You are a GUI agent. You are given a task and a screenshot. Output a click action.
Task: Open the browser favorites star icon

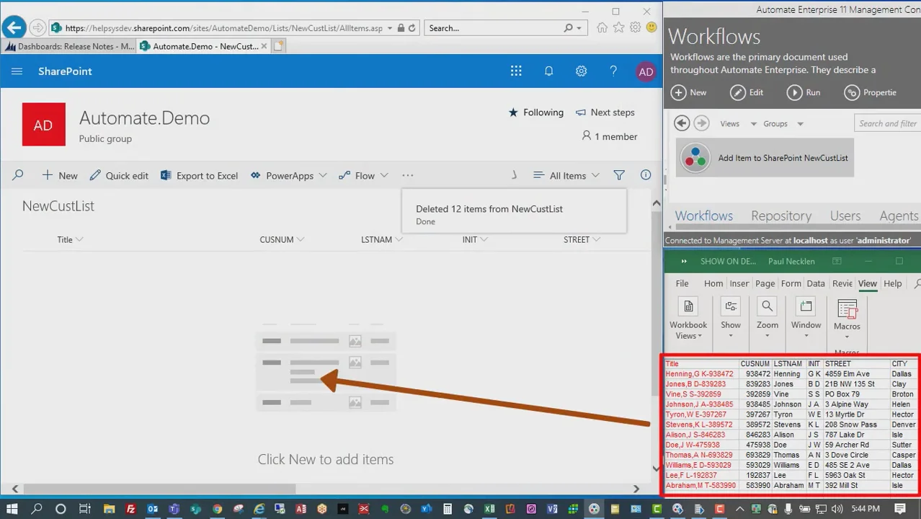pyautogui.click(x=618, y=28)
